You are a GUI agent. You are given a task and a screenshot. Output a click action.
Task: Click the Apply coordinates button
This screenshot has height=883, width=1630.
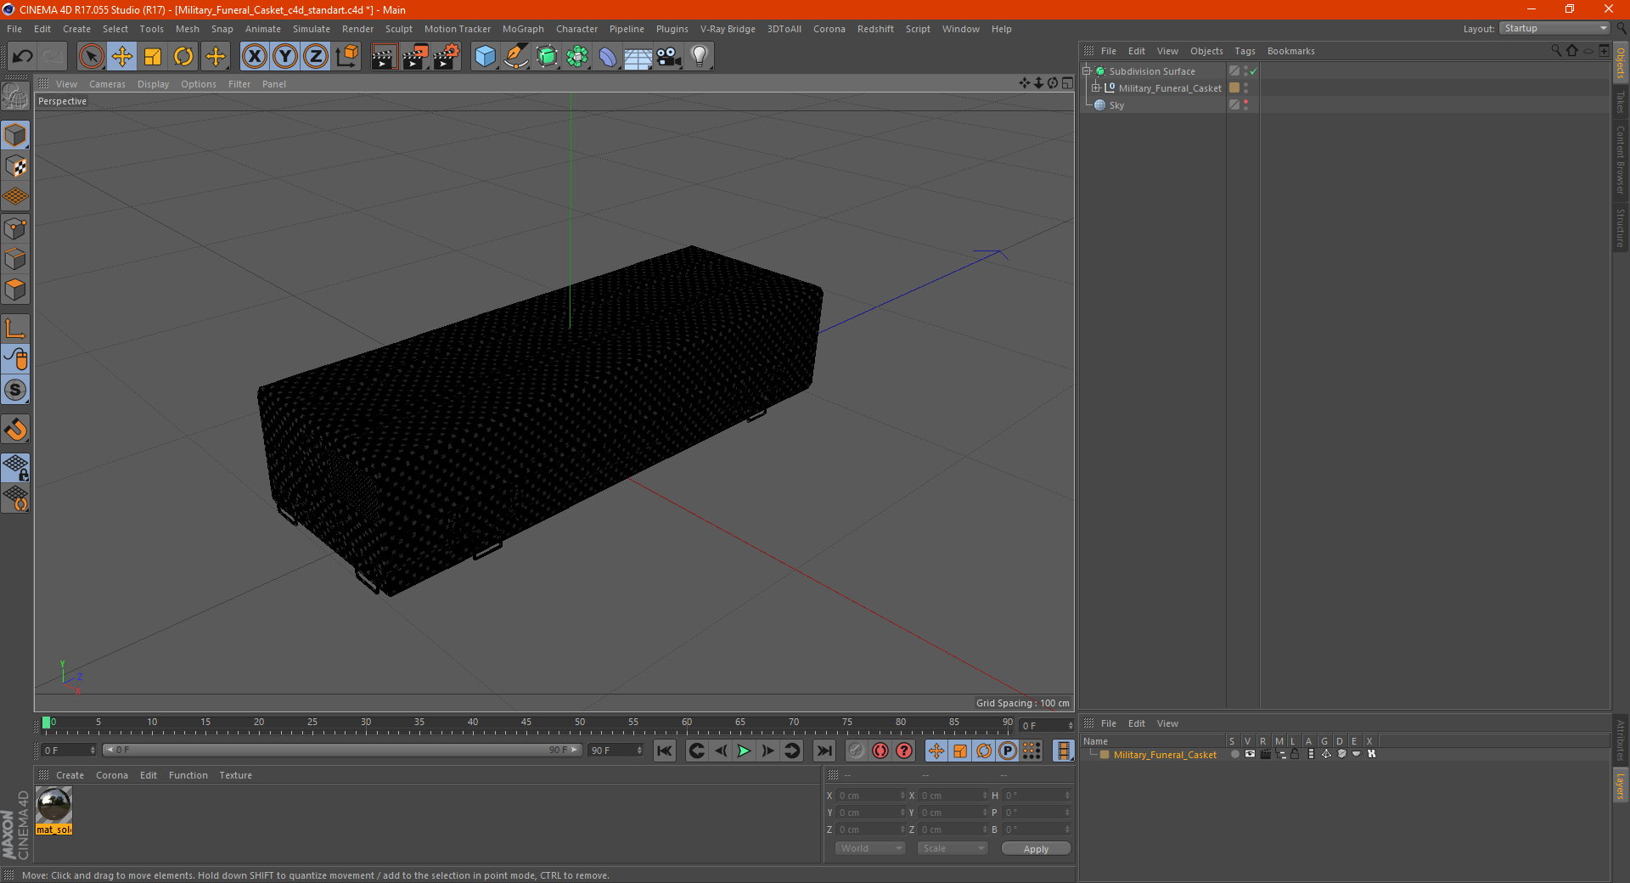pos(1036,849)
